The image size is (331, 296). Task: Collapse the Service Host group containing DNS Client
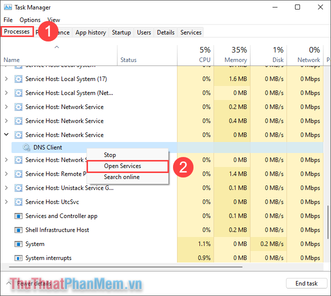pyautogui.click(x=6, y=134)
